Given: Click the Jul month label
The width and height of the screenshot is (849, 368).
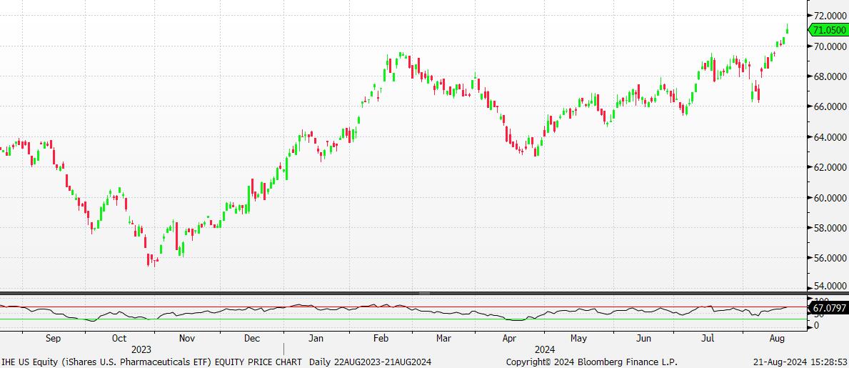Looking at the screenshot, I should coord(707,338).
